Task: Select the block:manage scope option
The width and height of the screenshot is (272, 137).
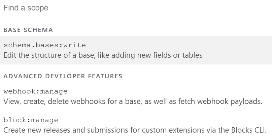Action: [135, 125]
